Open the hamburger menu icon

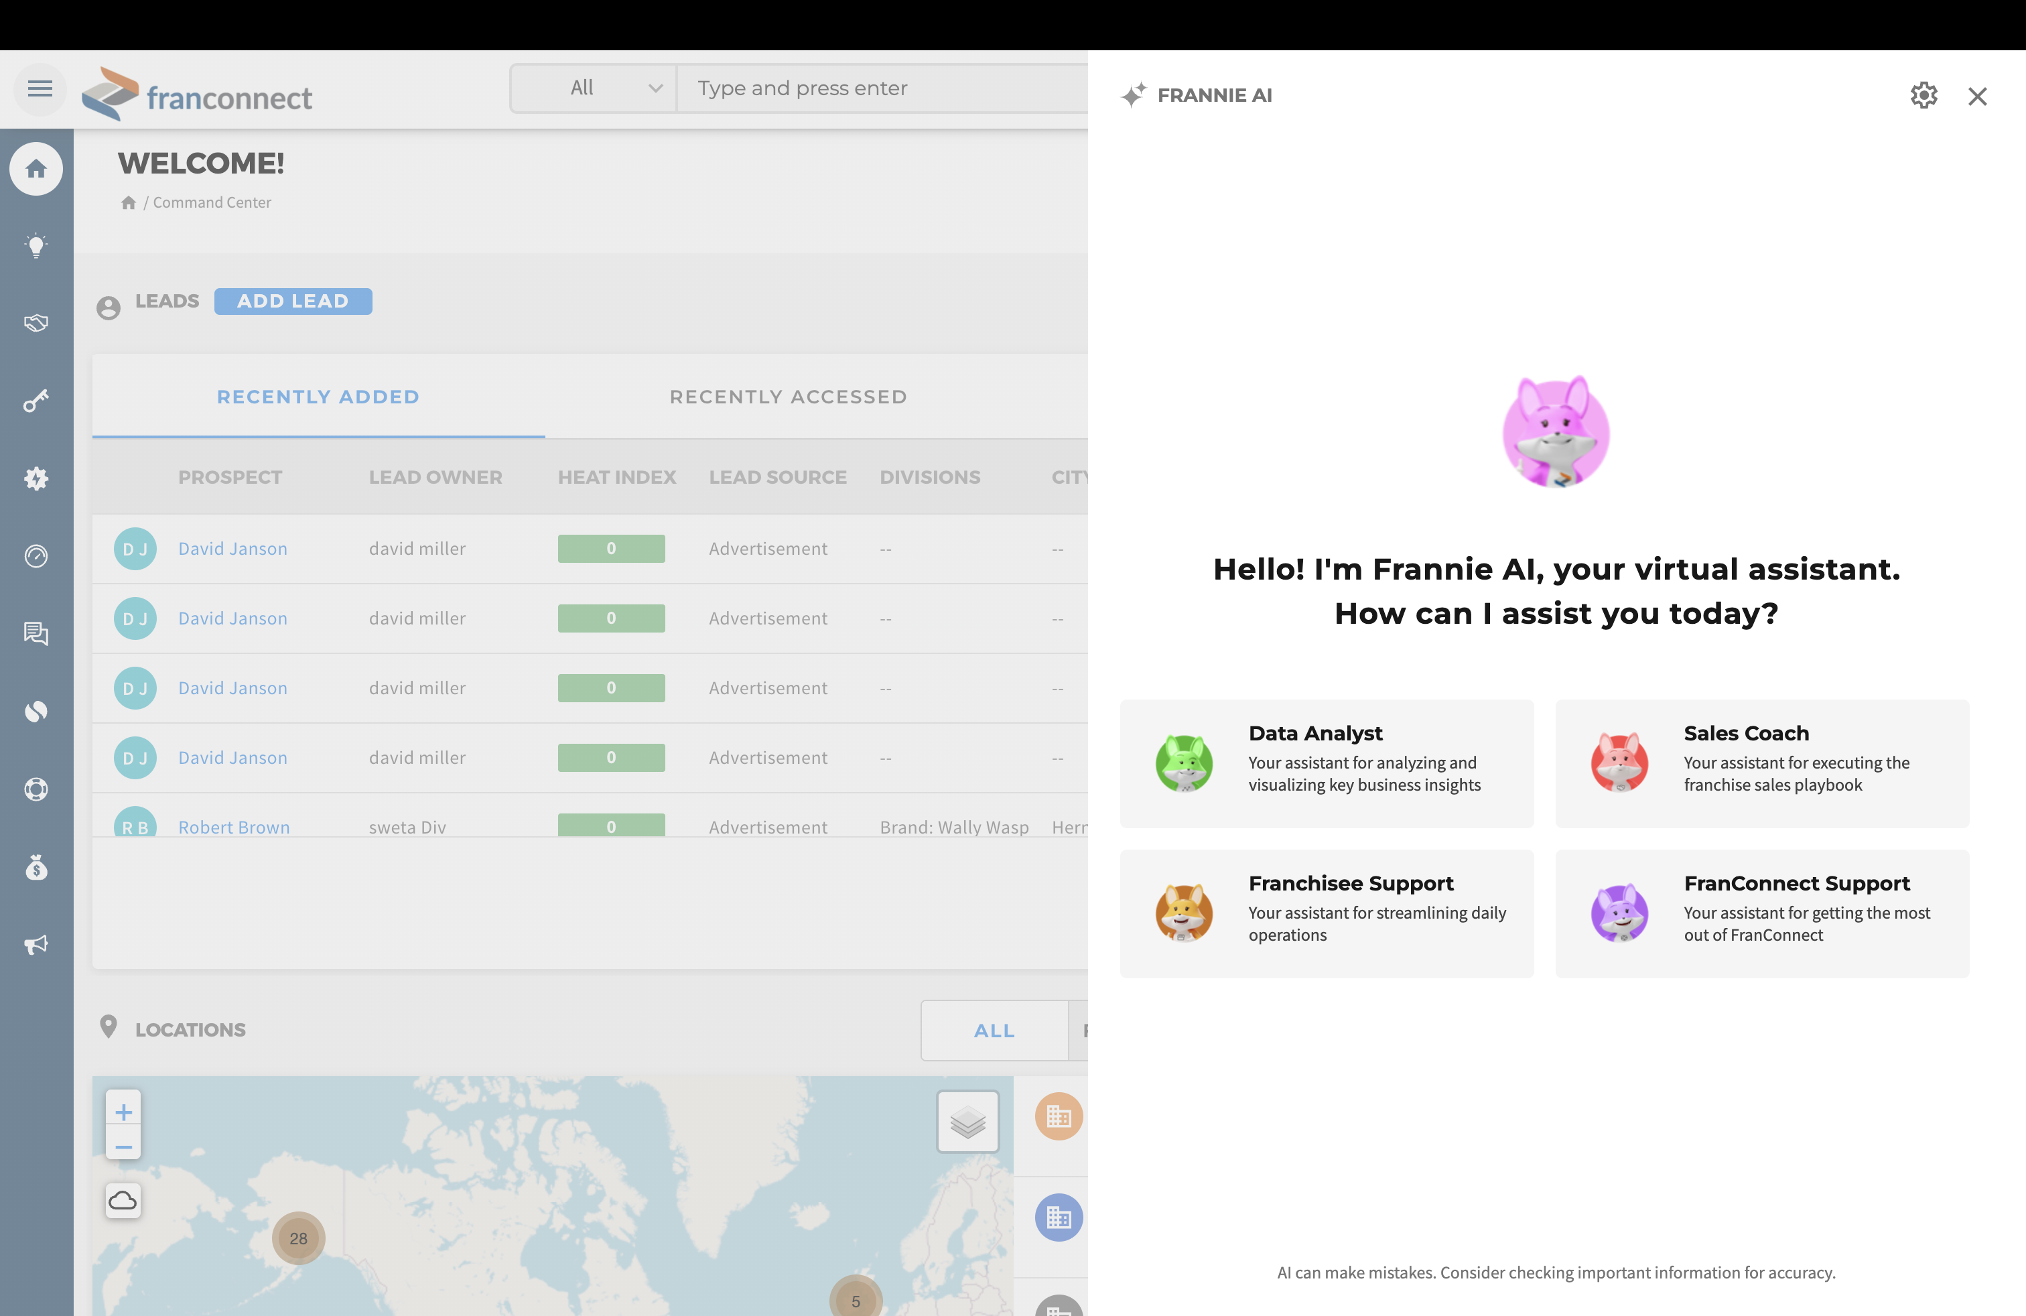click(39, 88)
